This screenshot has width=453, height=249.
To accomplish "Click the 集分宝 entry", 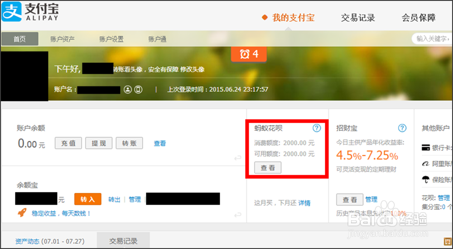I will [437, 207].
